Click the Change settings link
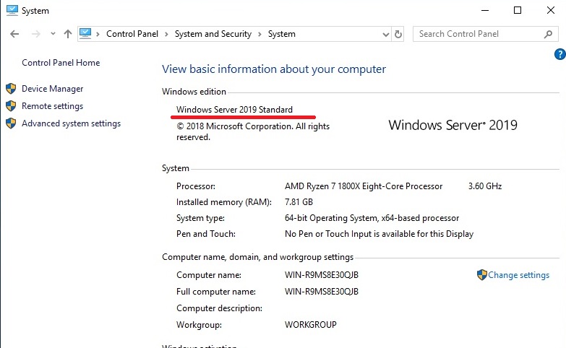The height and width of the screenshot is (348, 566). pos(518,275)
